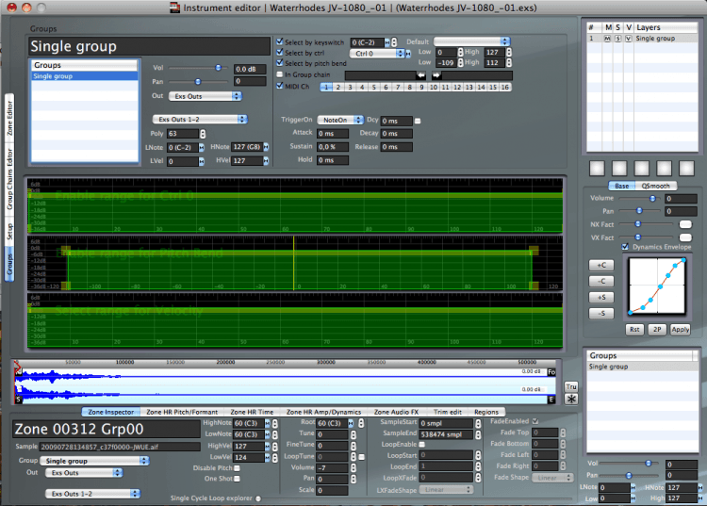Open the Ctrl 0 controller dropdown
The image size is (707, 506).
[377, 53]
